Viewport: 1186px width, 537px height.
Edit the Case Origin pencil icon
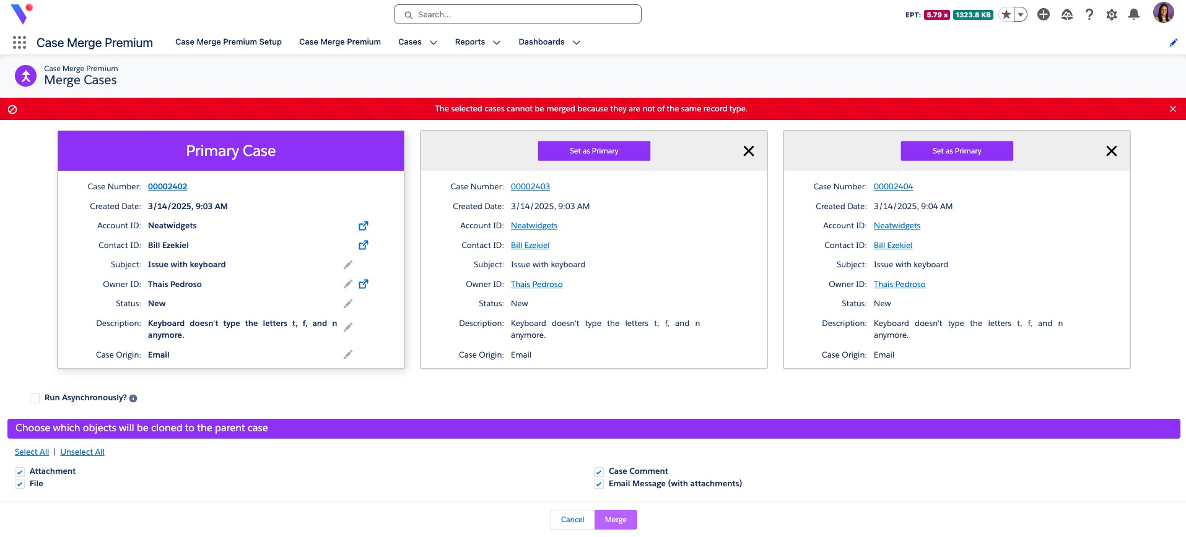click(348, 354)
